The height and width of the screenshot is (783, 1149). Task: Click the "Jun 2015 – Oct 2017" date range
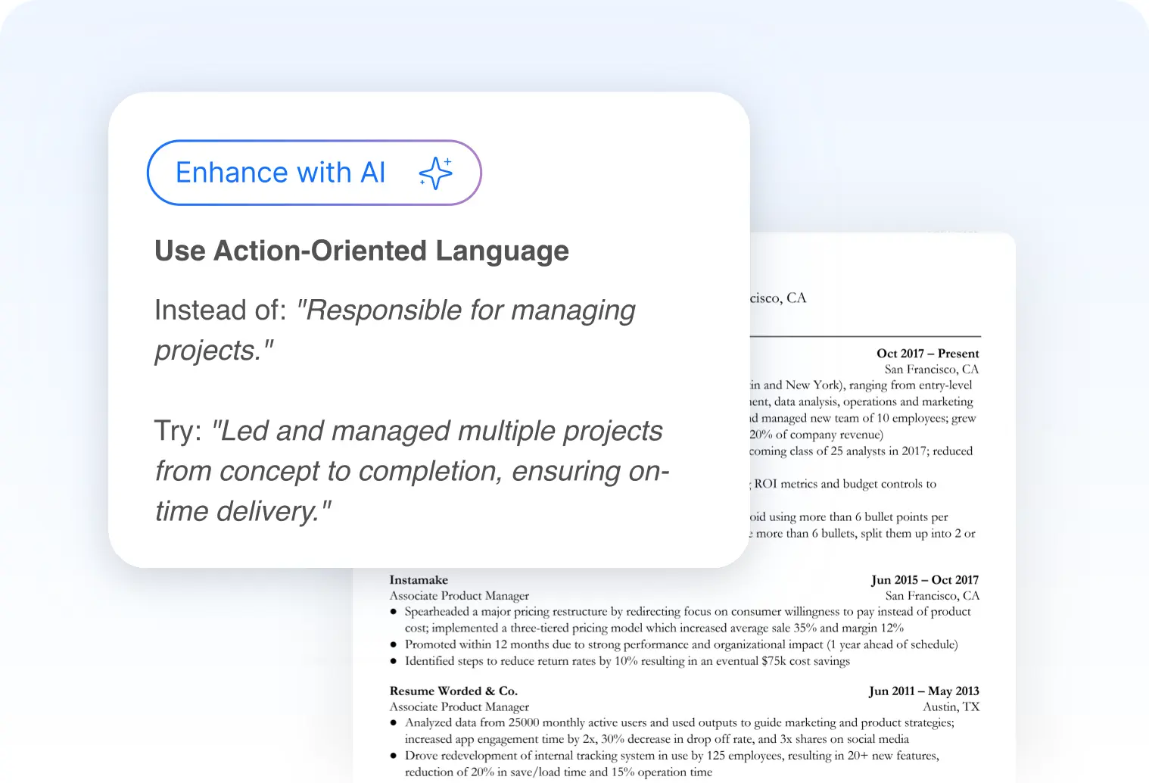924,580
